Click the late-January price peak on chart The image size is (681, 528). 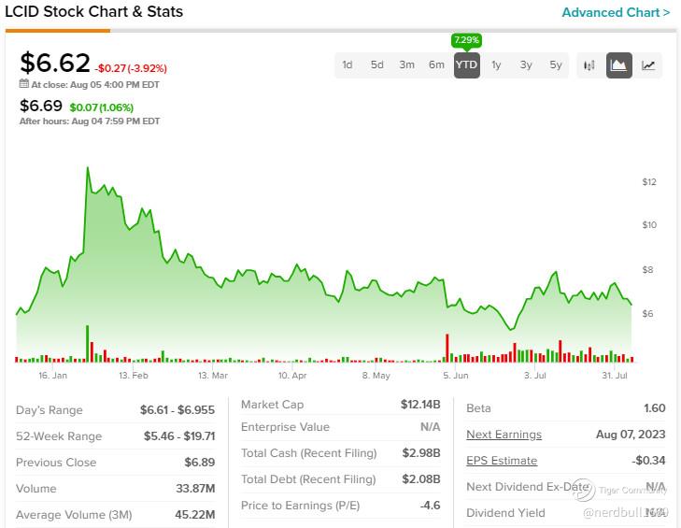(x=88, y=167)
